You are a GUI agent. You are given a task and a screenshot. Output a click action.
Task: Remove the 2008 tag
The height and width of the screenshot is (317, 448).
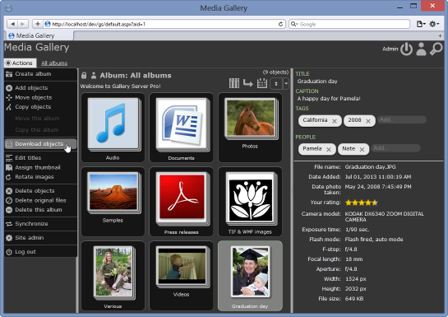(368, 121)
